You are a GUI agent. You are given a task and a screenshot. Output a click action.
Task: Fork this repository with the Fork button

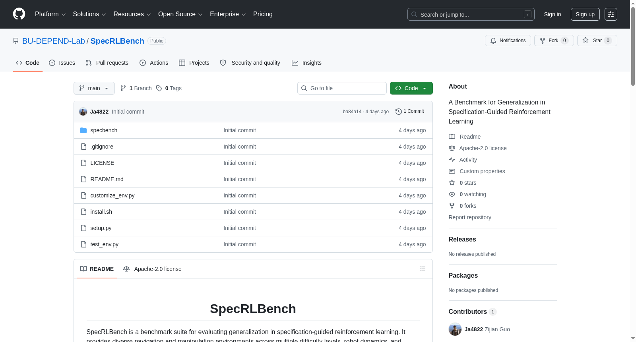click(554, 41)
